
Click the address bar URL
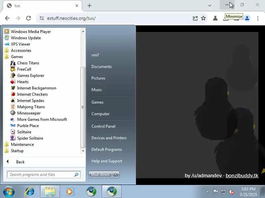point(72,18)
